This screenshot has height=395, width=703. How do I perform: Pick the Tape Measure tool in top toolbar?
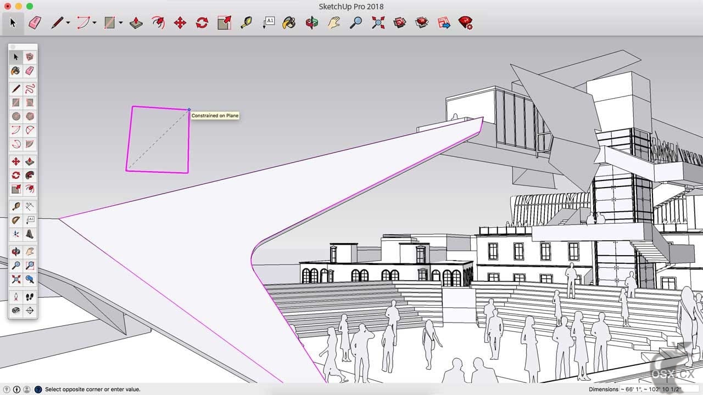246,22
